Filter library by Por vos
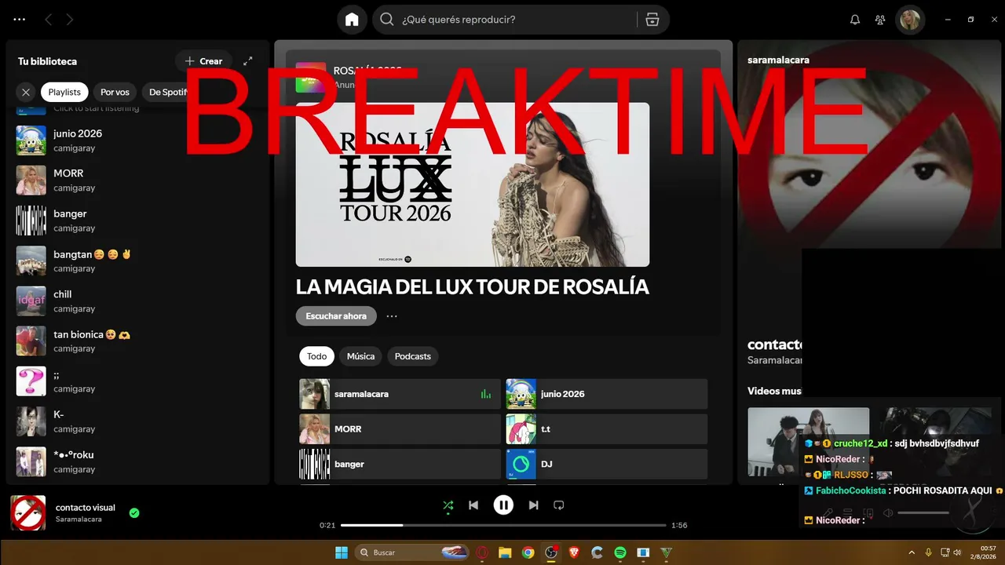This screenshot has height=565, width=1005. (115, 92)
